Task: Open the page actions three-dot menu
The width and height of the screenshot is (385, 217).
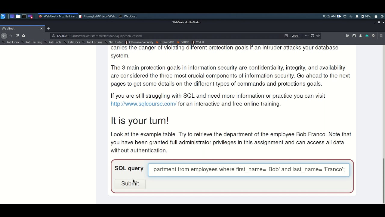Action: [306, 36]
